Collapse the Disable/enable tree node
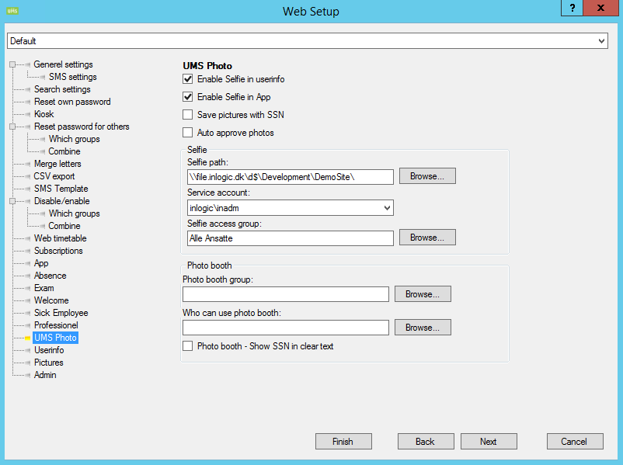Image resolution: width=623 pixels, height=465 pixels. [12, 201]
